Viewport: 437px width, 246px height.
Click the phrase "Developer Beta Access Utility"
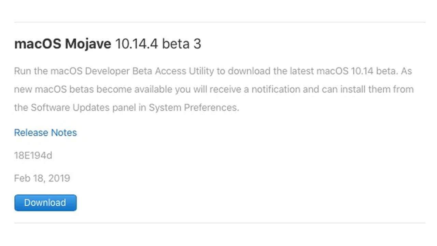(x=149, y=71)
